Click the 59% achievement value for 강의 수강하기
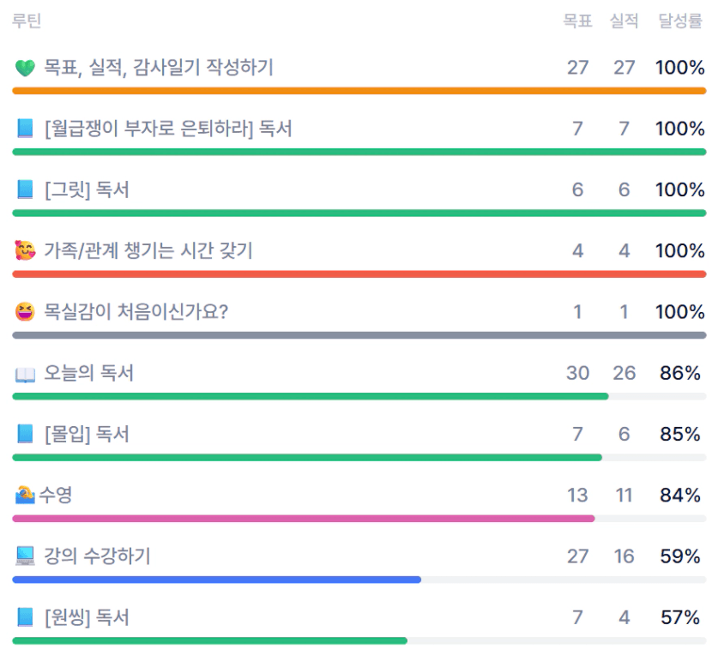Screen dimensions: 718x655 coord(680,556)
